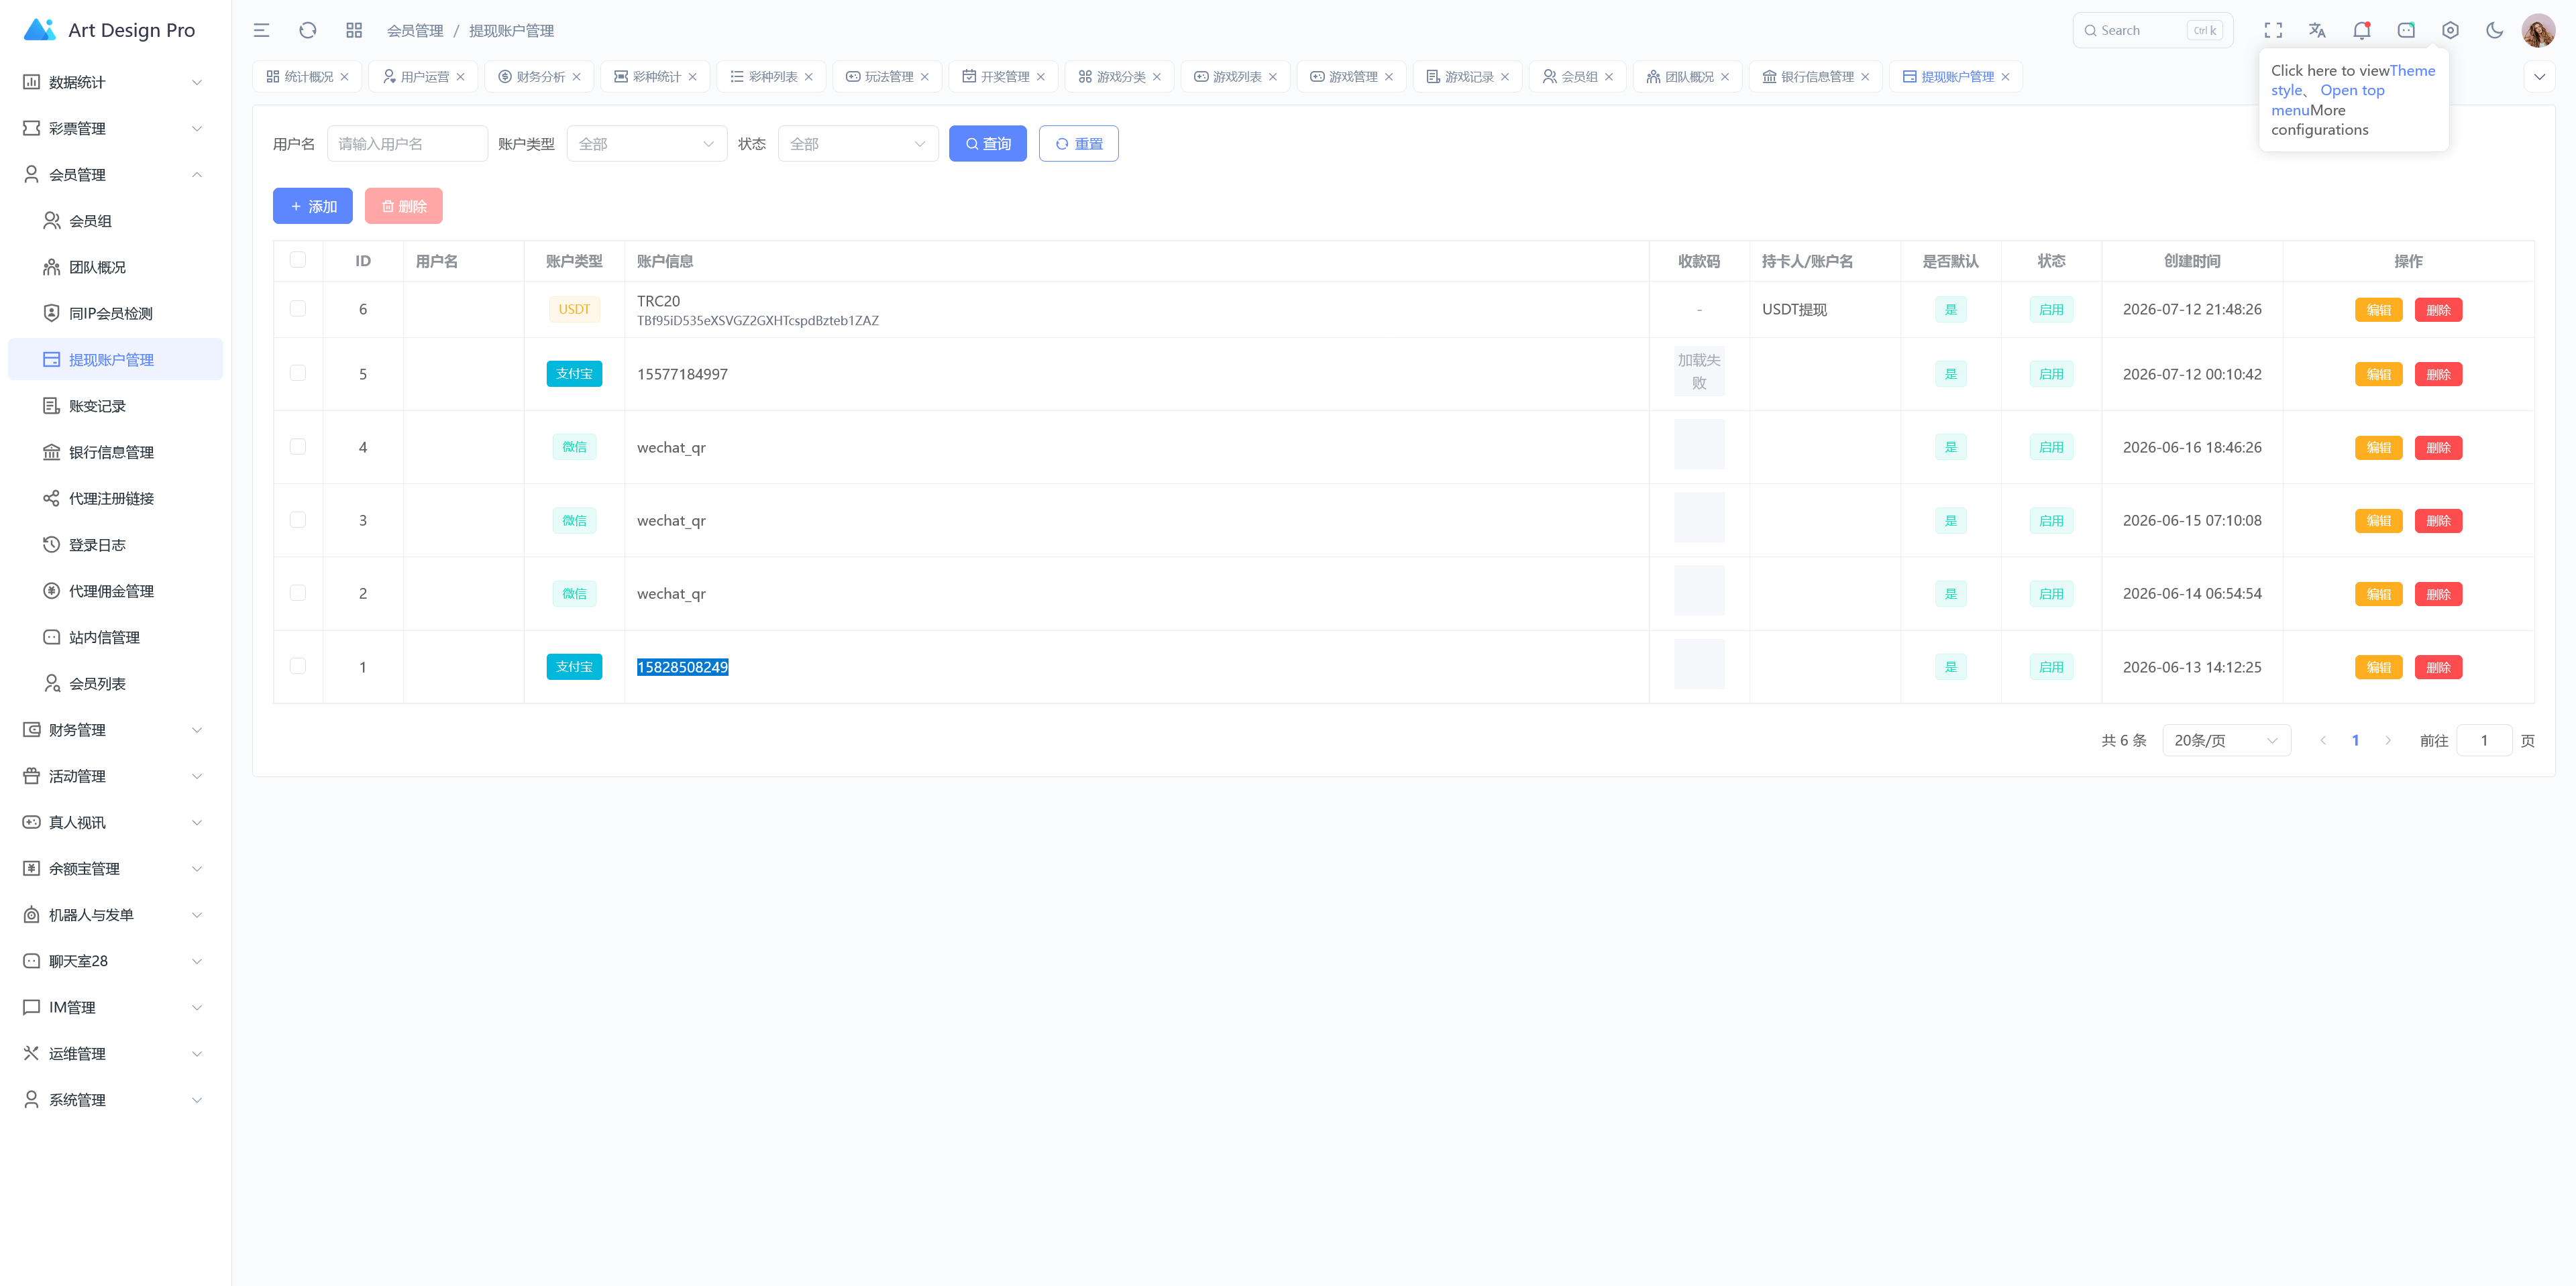Click the 会员管理 breadcrumb link

pyautogui.click(x=415, y=31)
